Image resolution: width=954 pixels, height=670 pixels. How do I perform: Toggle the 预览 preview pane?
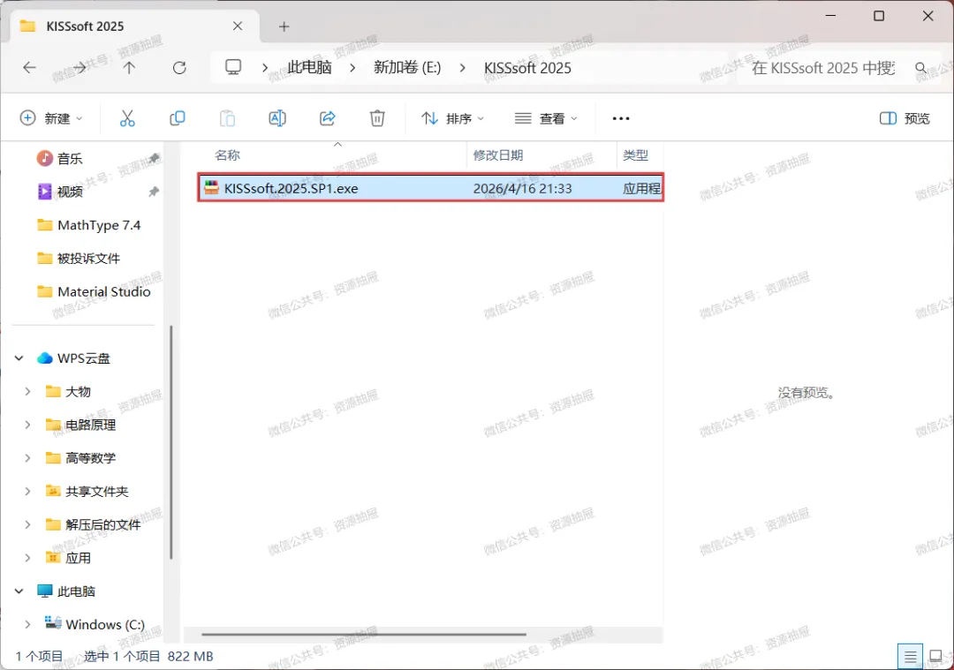pos(905,118)
